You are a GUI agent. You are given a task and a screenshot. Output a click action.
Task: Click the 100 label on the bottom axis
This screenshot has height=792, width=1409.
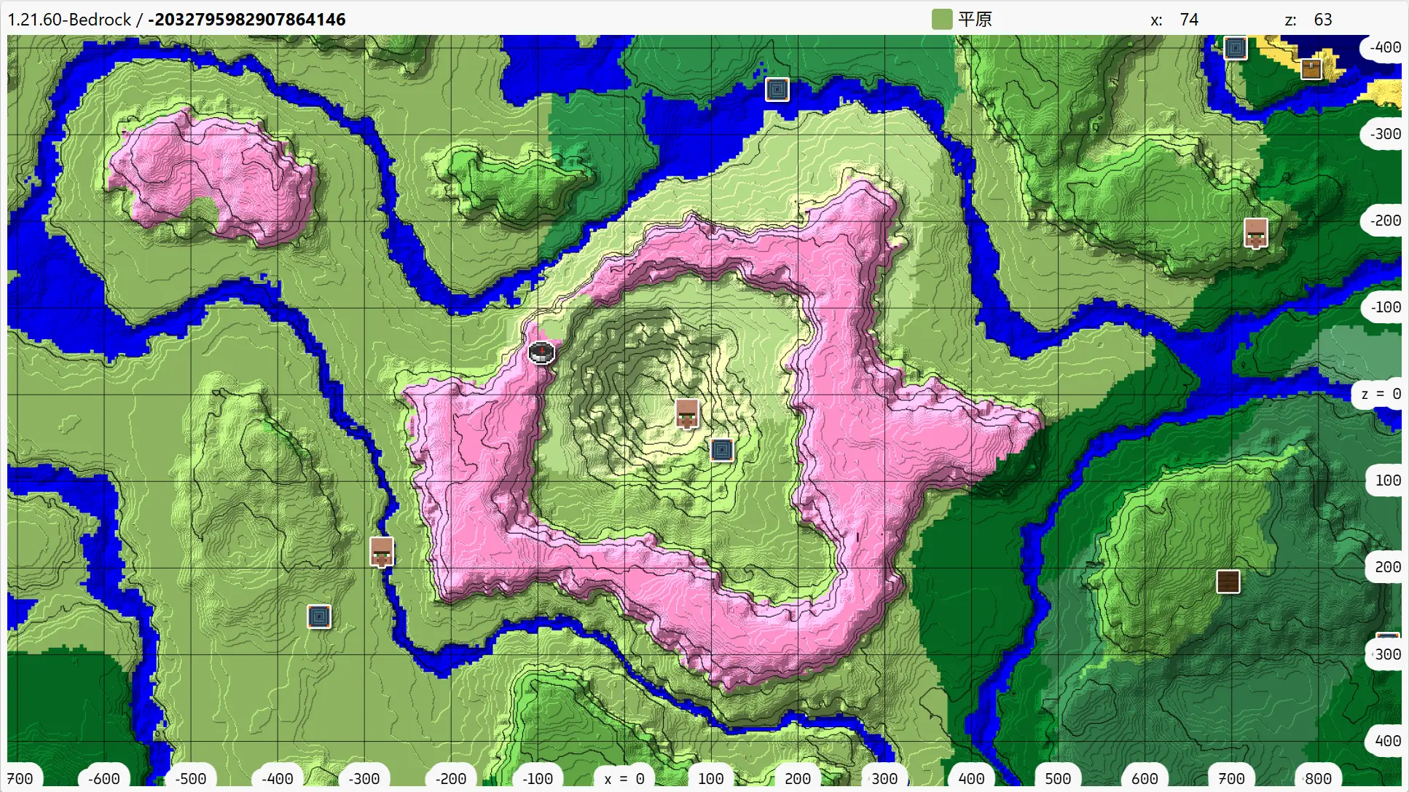tap(711, 778)
